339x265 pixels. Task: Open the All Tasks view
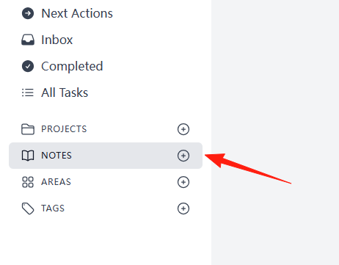65,92
